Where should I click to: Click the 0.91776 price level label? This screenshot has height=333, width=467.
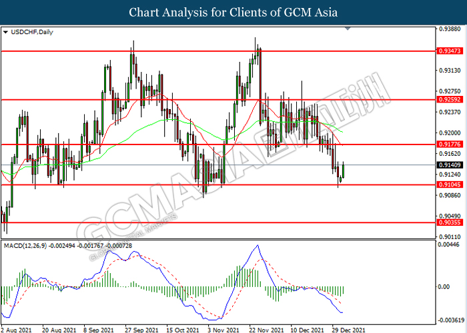(x=450, y=145)
